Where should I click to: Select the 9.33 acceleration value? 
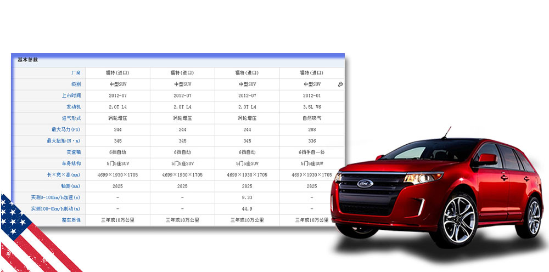pyautogui.click(x=247, y=197)
